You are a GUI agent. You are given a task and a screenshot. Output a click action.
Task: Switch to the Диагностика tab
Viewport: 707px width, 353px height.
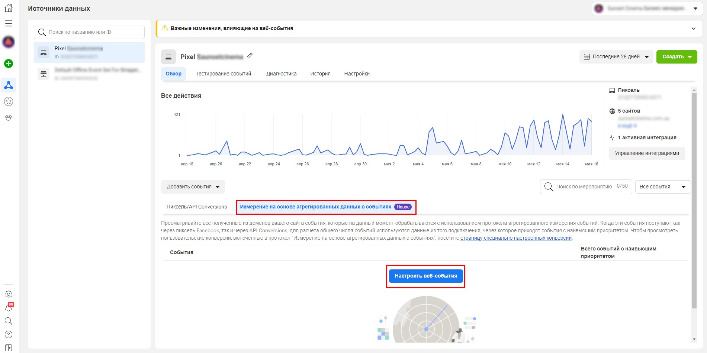(x=282, y=74)
